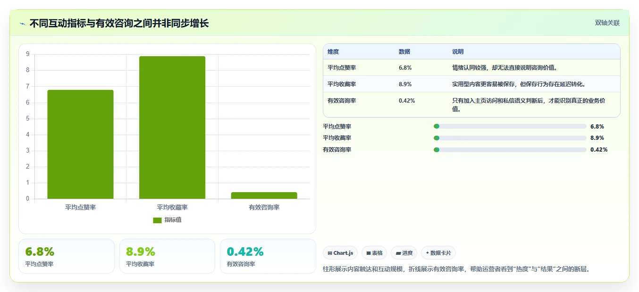This screenshot has width=639, height=292.
Task: Open the 0.42% 有效咨询率 stat card
Action: pyautogui.click(x=268, y=256)
